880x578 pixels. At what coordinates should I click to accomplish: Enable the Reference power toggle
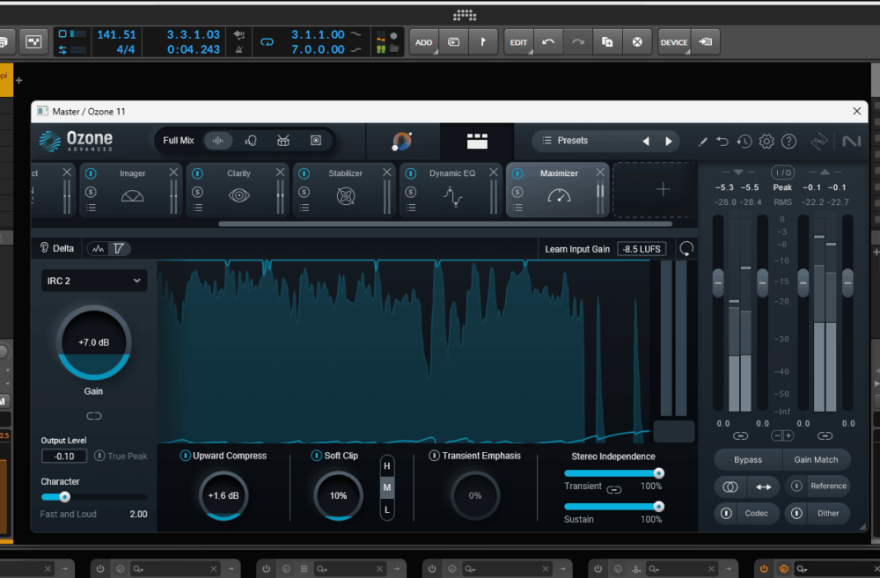click(796, 486)
